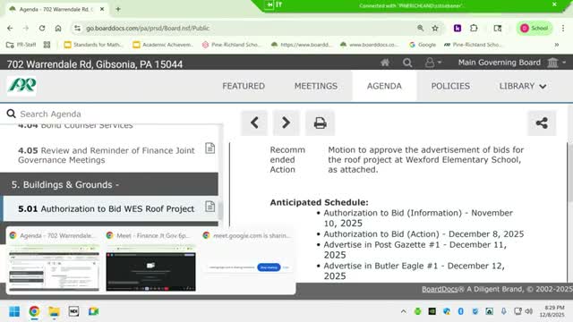Open Windows Start menu
The width and height of the screenshot is (573, 322).
tap(14, 311)
